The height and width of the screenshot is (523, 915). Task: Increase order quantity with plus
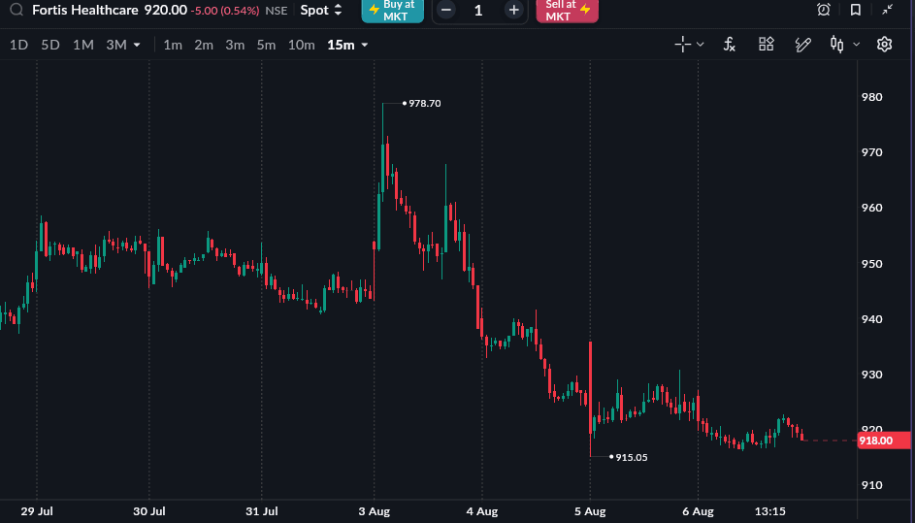point(513,10)
